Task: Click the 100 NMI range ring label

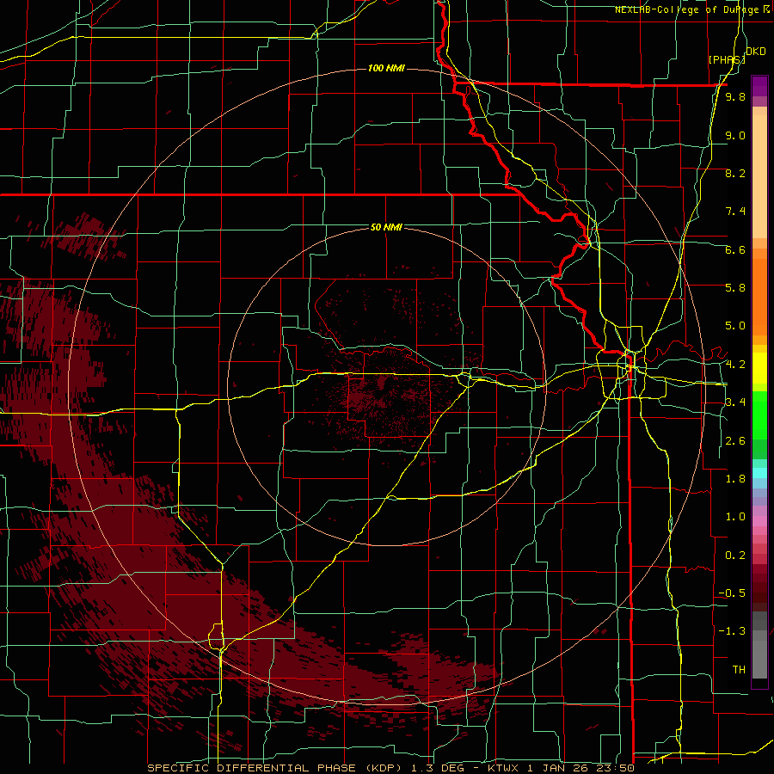Action: click(x=386, y=68)
